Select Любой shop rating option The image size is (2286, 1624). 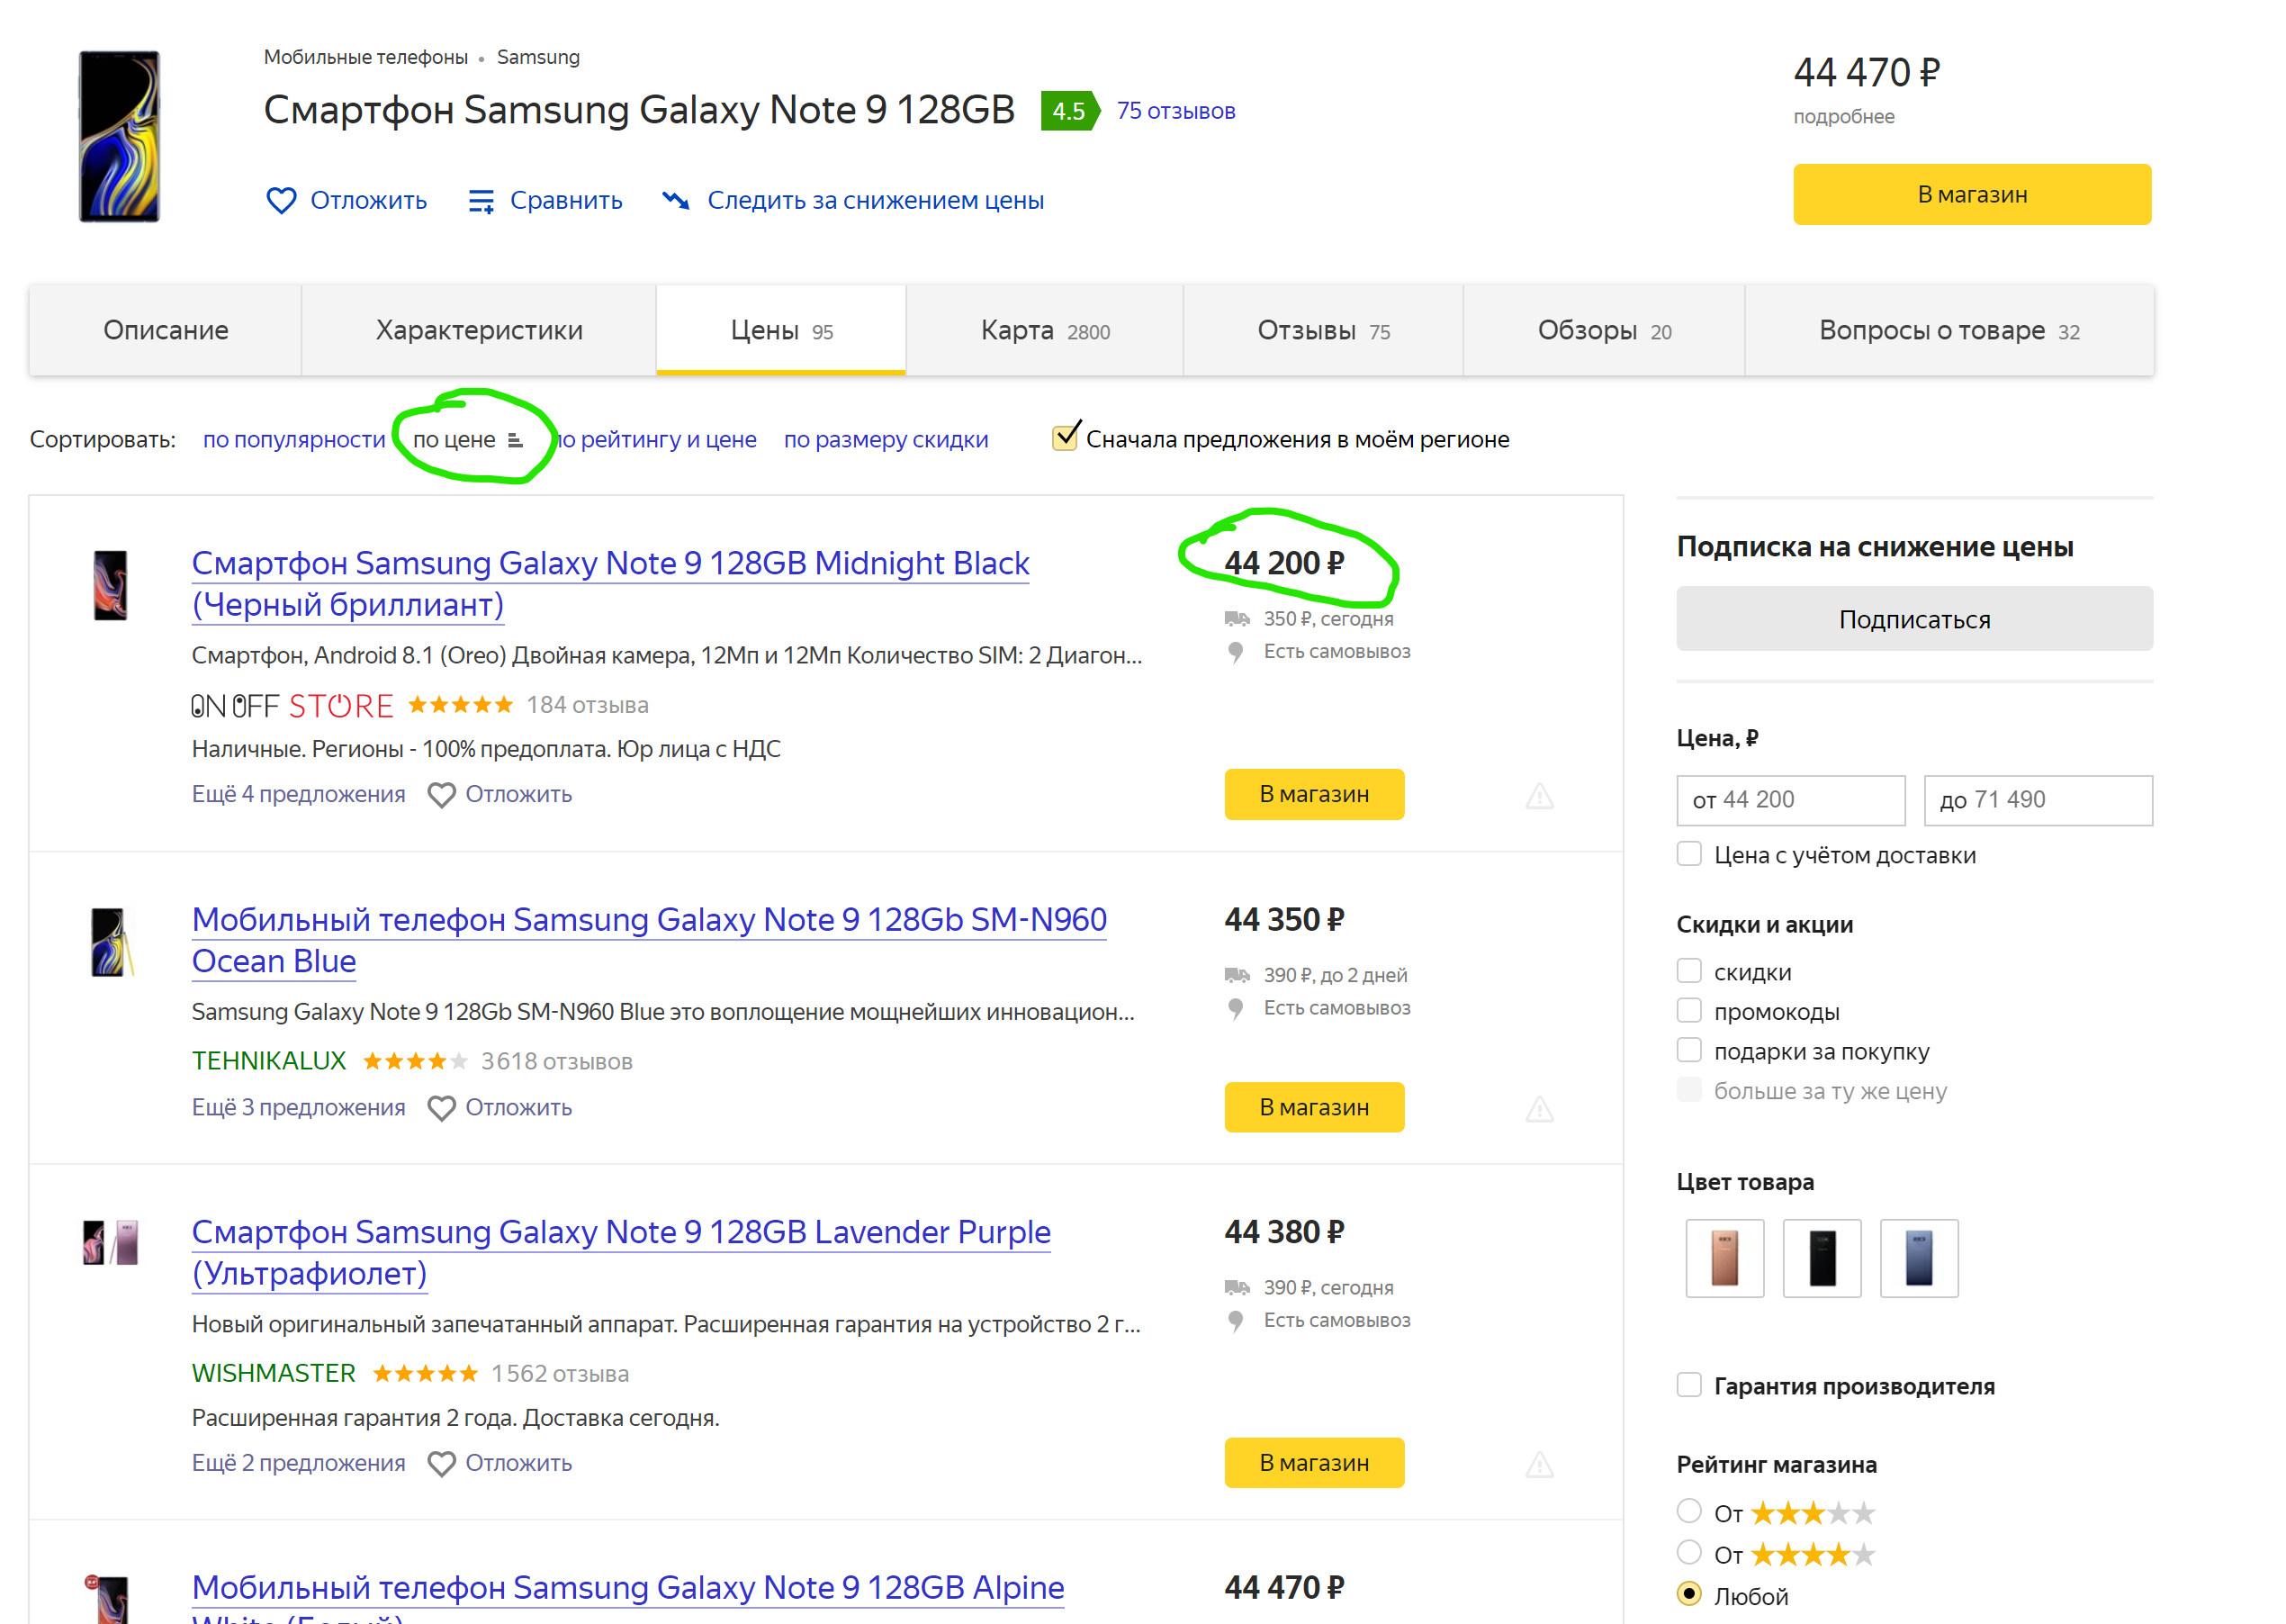1688,1594
